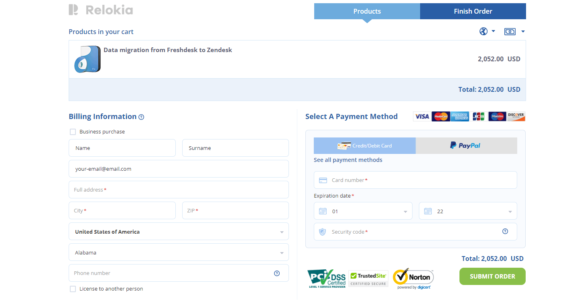Click the shield icon in Security code field

pos(323,232)
